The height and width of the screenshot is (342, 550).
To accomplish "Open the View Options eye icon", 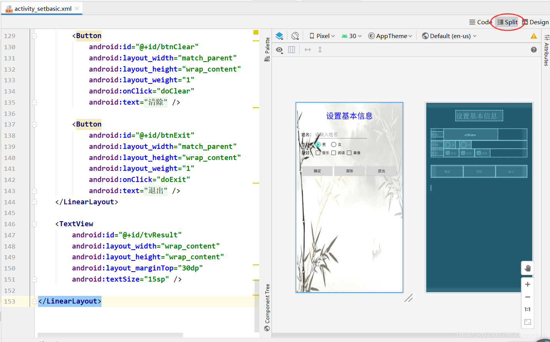I will [280, 50].
